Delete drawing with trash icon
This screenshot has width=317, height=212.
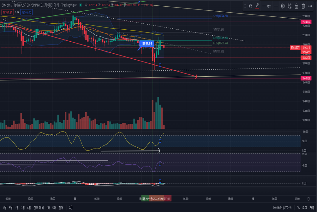pyautogui.click(x=303, y=6)
